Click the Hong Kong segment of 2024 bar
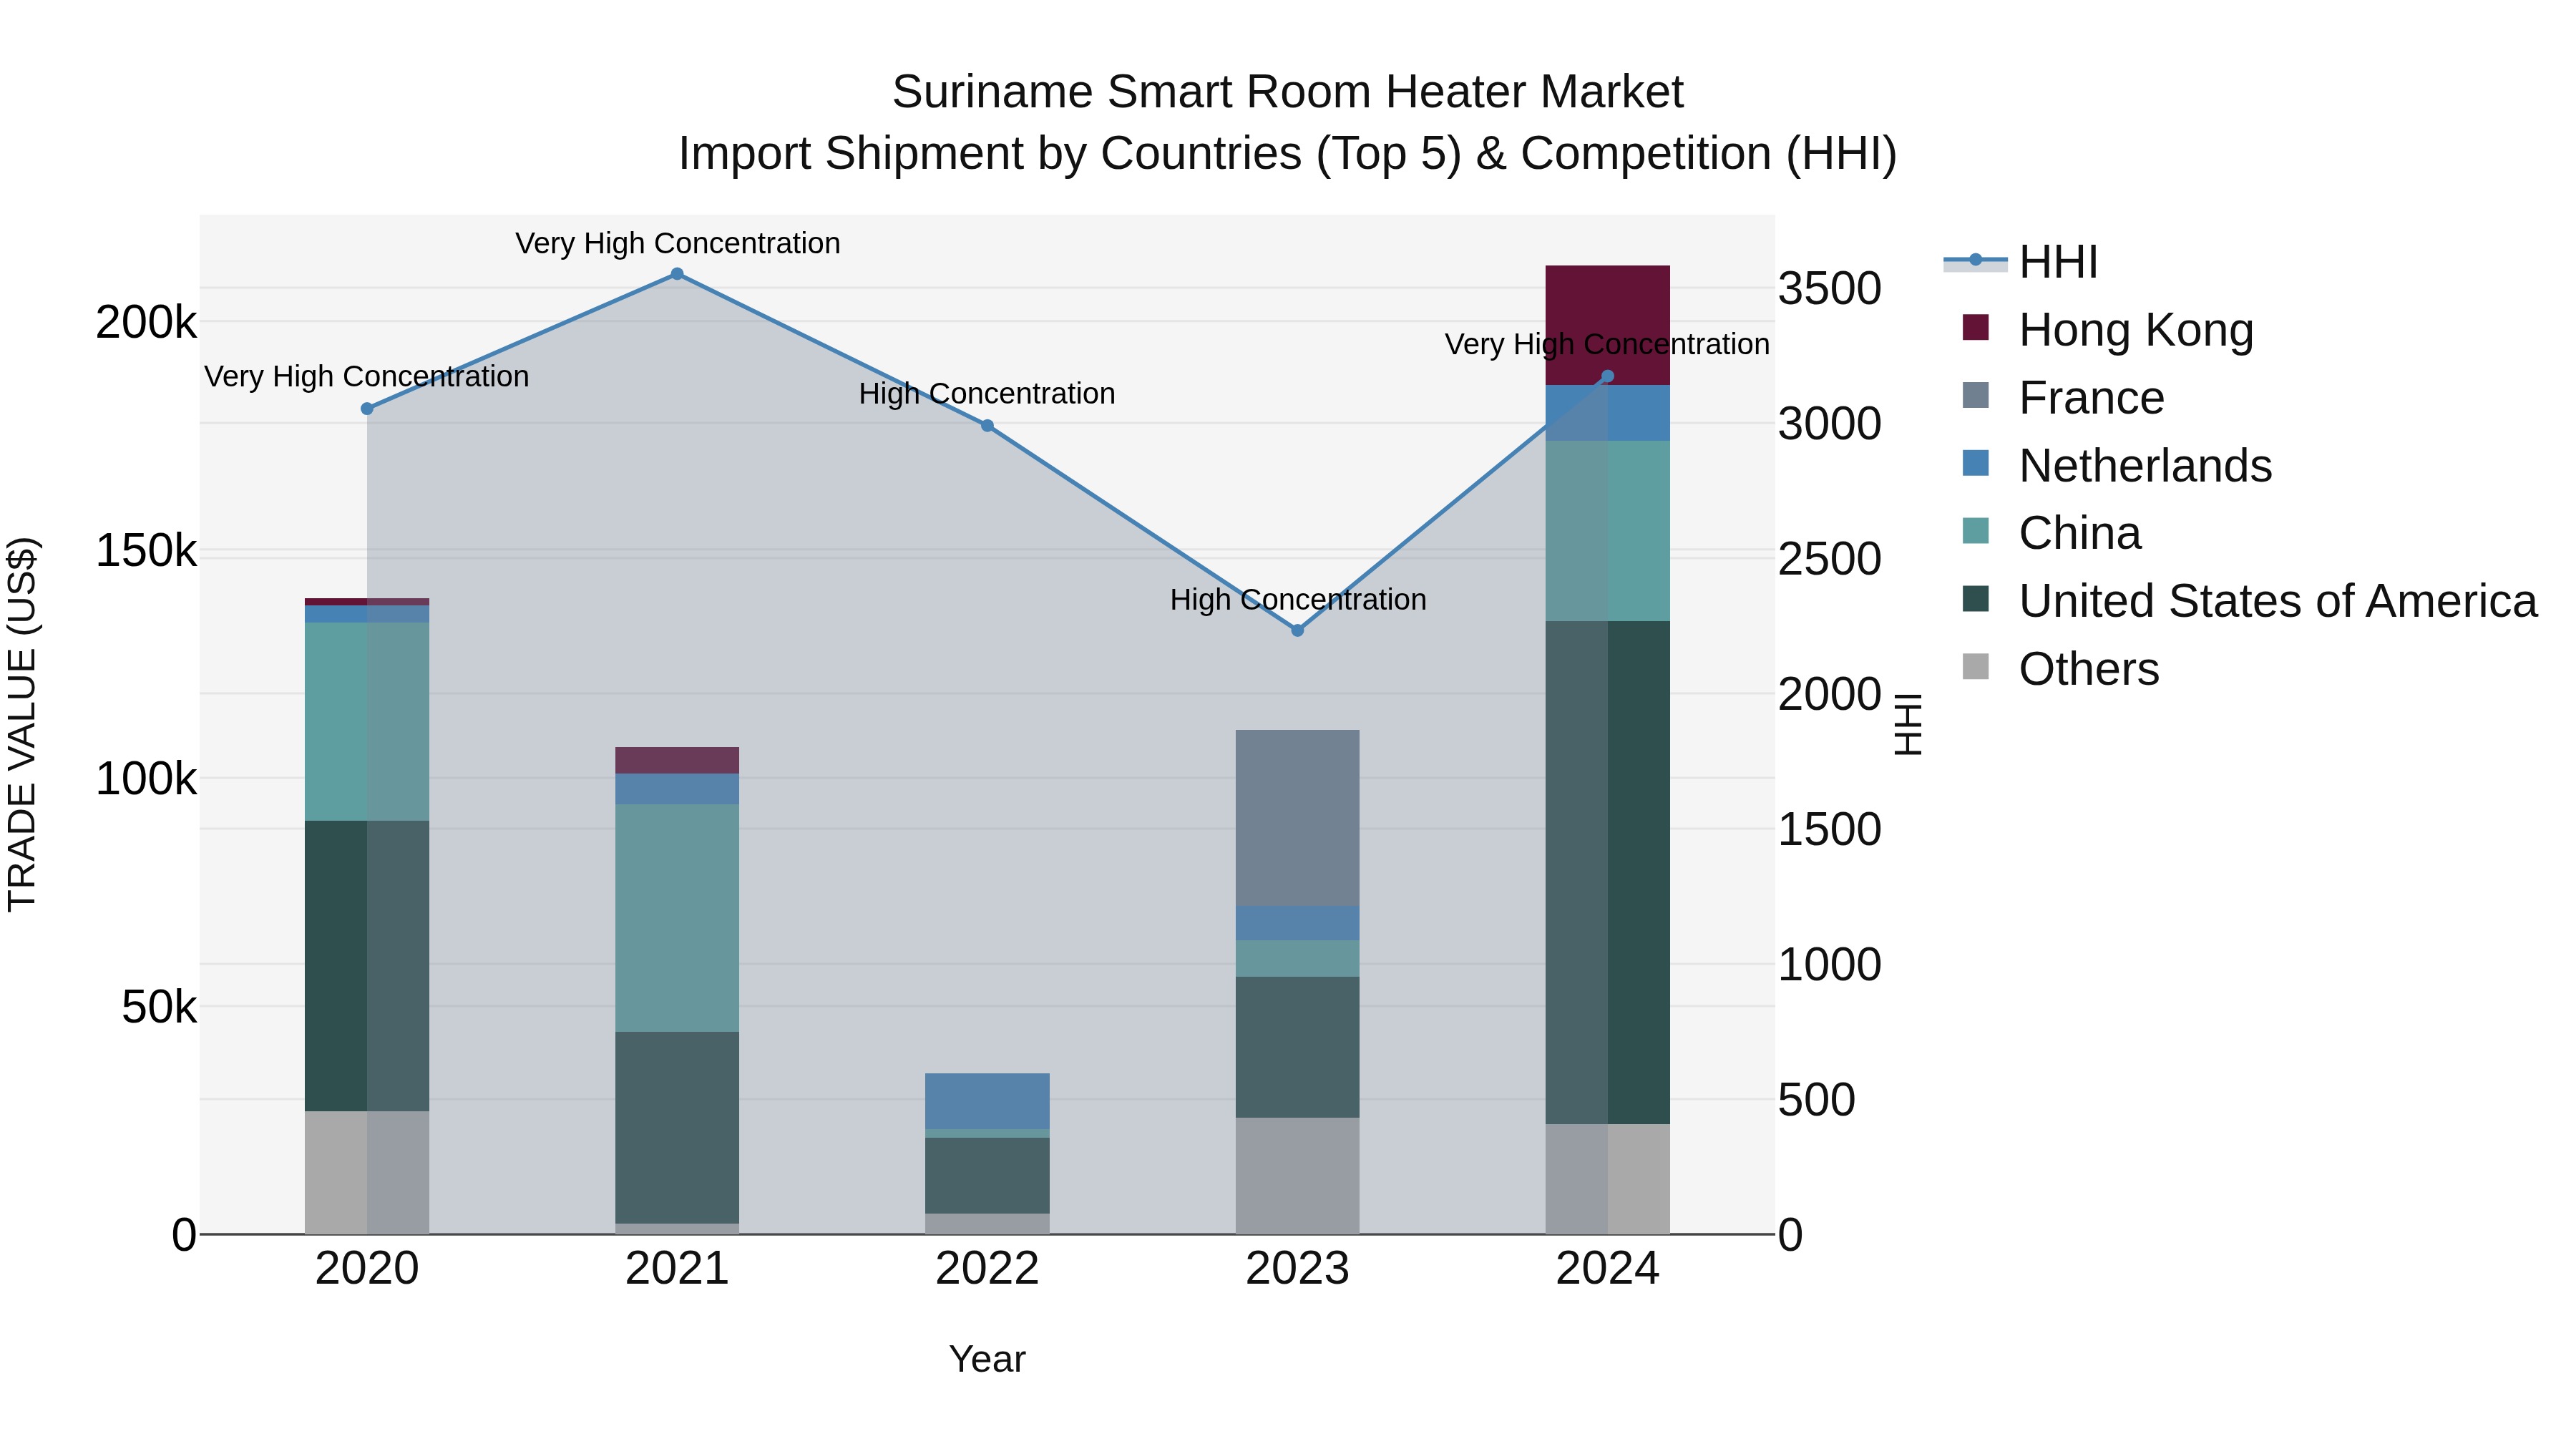The image size is (2576, 1449). pos(1608,325)
